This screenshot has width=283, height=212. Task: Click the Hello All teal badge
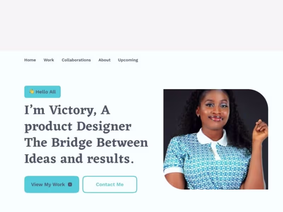tap(42, 92)
